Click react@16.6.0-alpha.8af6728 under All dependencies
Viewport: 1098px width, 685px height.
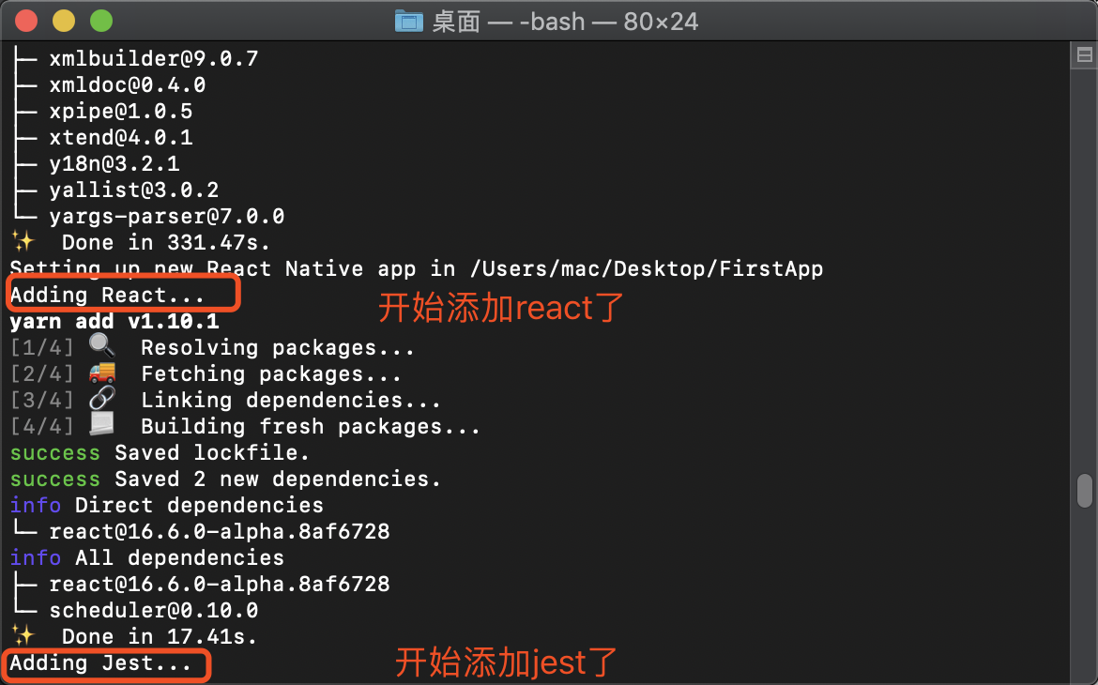pyautogui.click(x=220, y=585)
